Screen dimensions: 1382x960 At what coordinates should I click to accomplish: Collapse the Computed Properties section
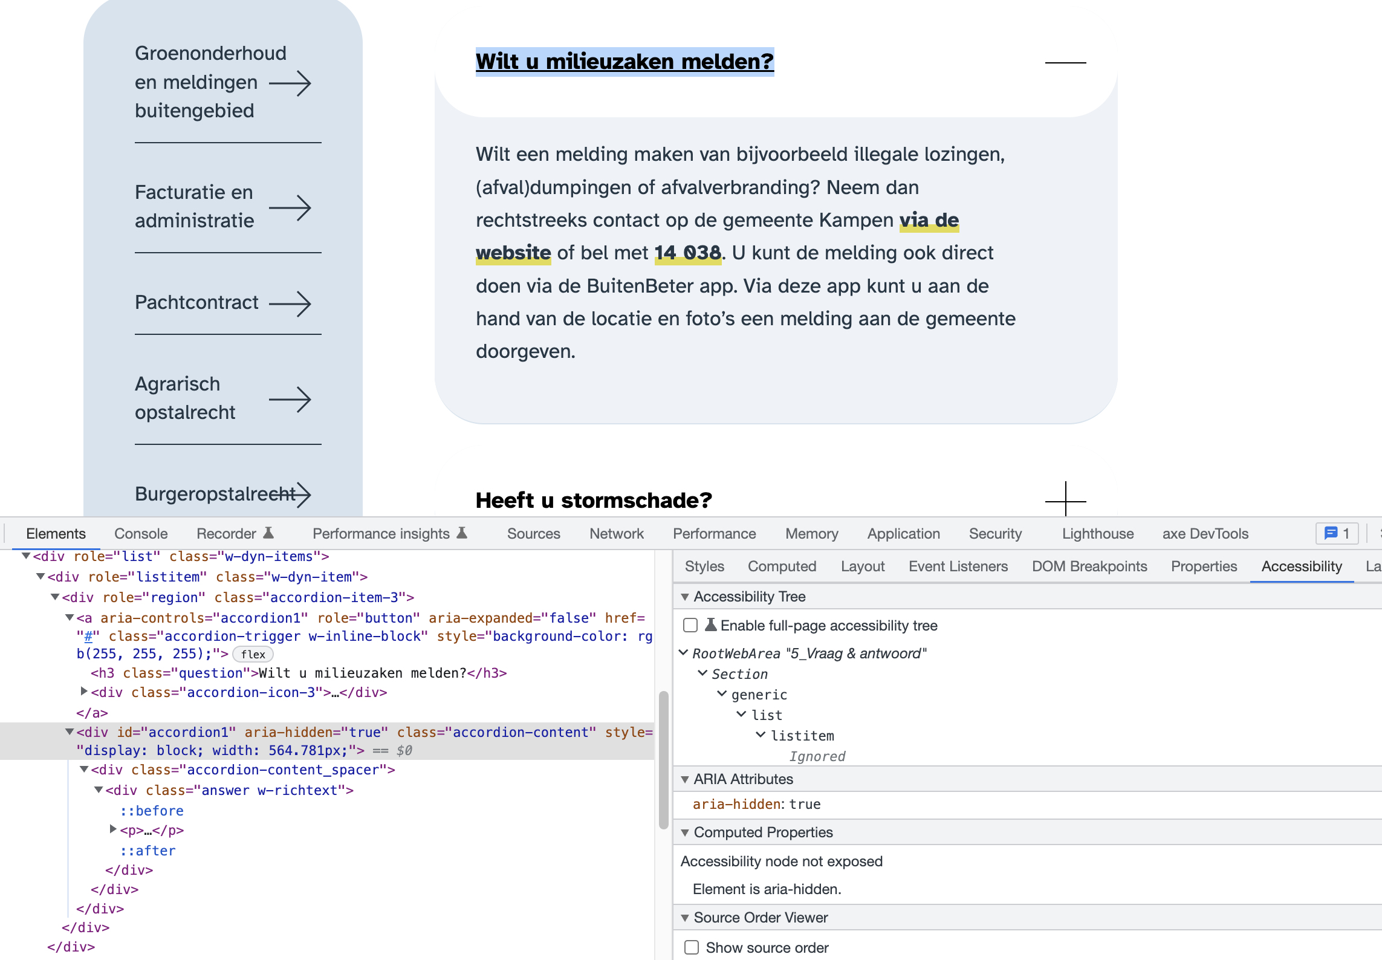685,833
